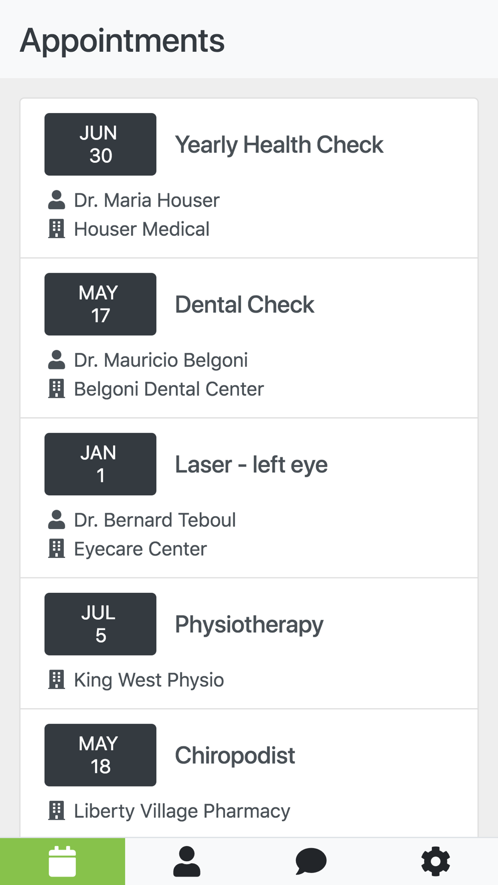Switch to the profile person tab
Screen dimensions: 498x885
pos(187,861)
